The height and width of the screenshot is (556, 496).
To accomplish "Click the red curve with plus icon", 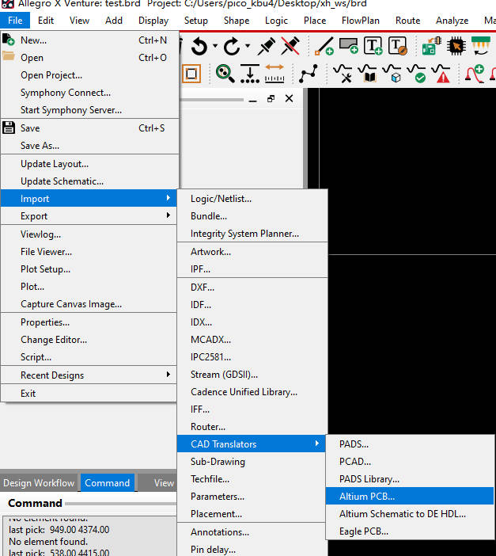I will [x=475, y=74].
